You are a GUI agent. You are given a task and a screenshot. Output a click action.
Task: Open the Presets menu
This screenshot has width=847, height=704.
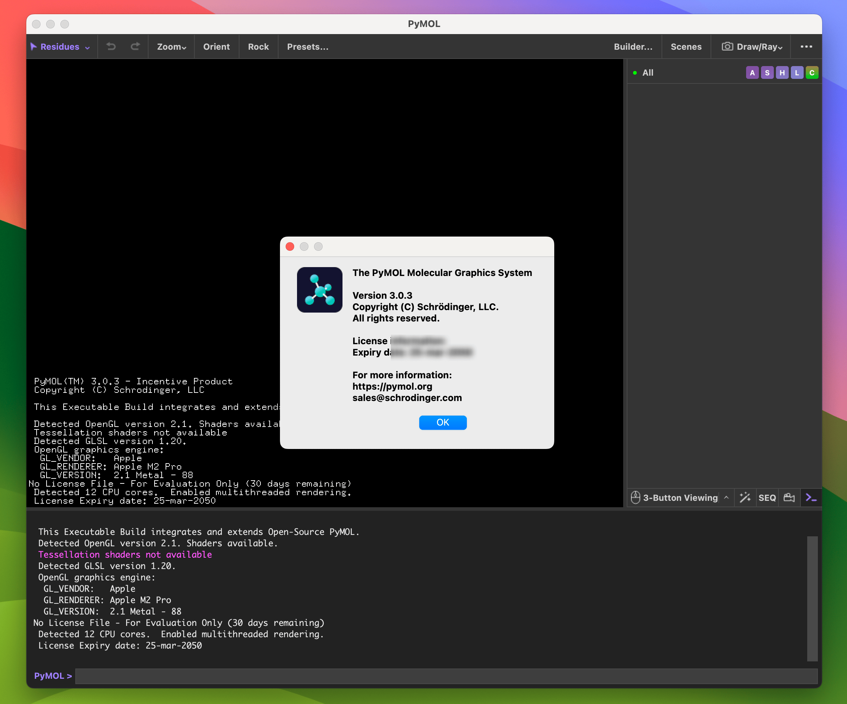[x=307, y=47]
